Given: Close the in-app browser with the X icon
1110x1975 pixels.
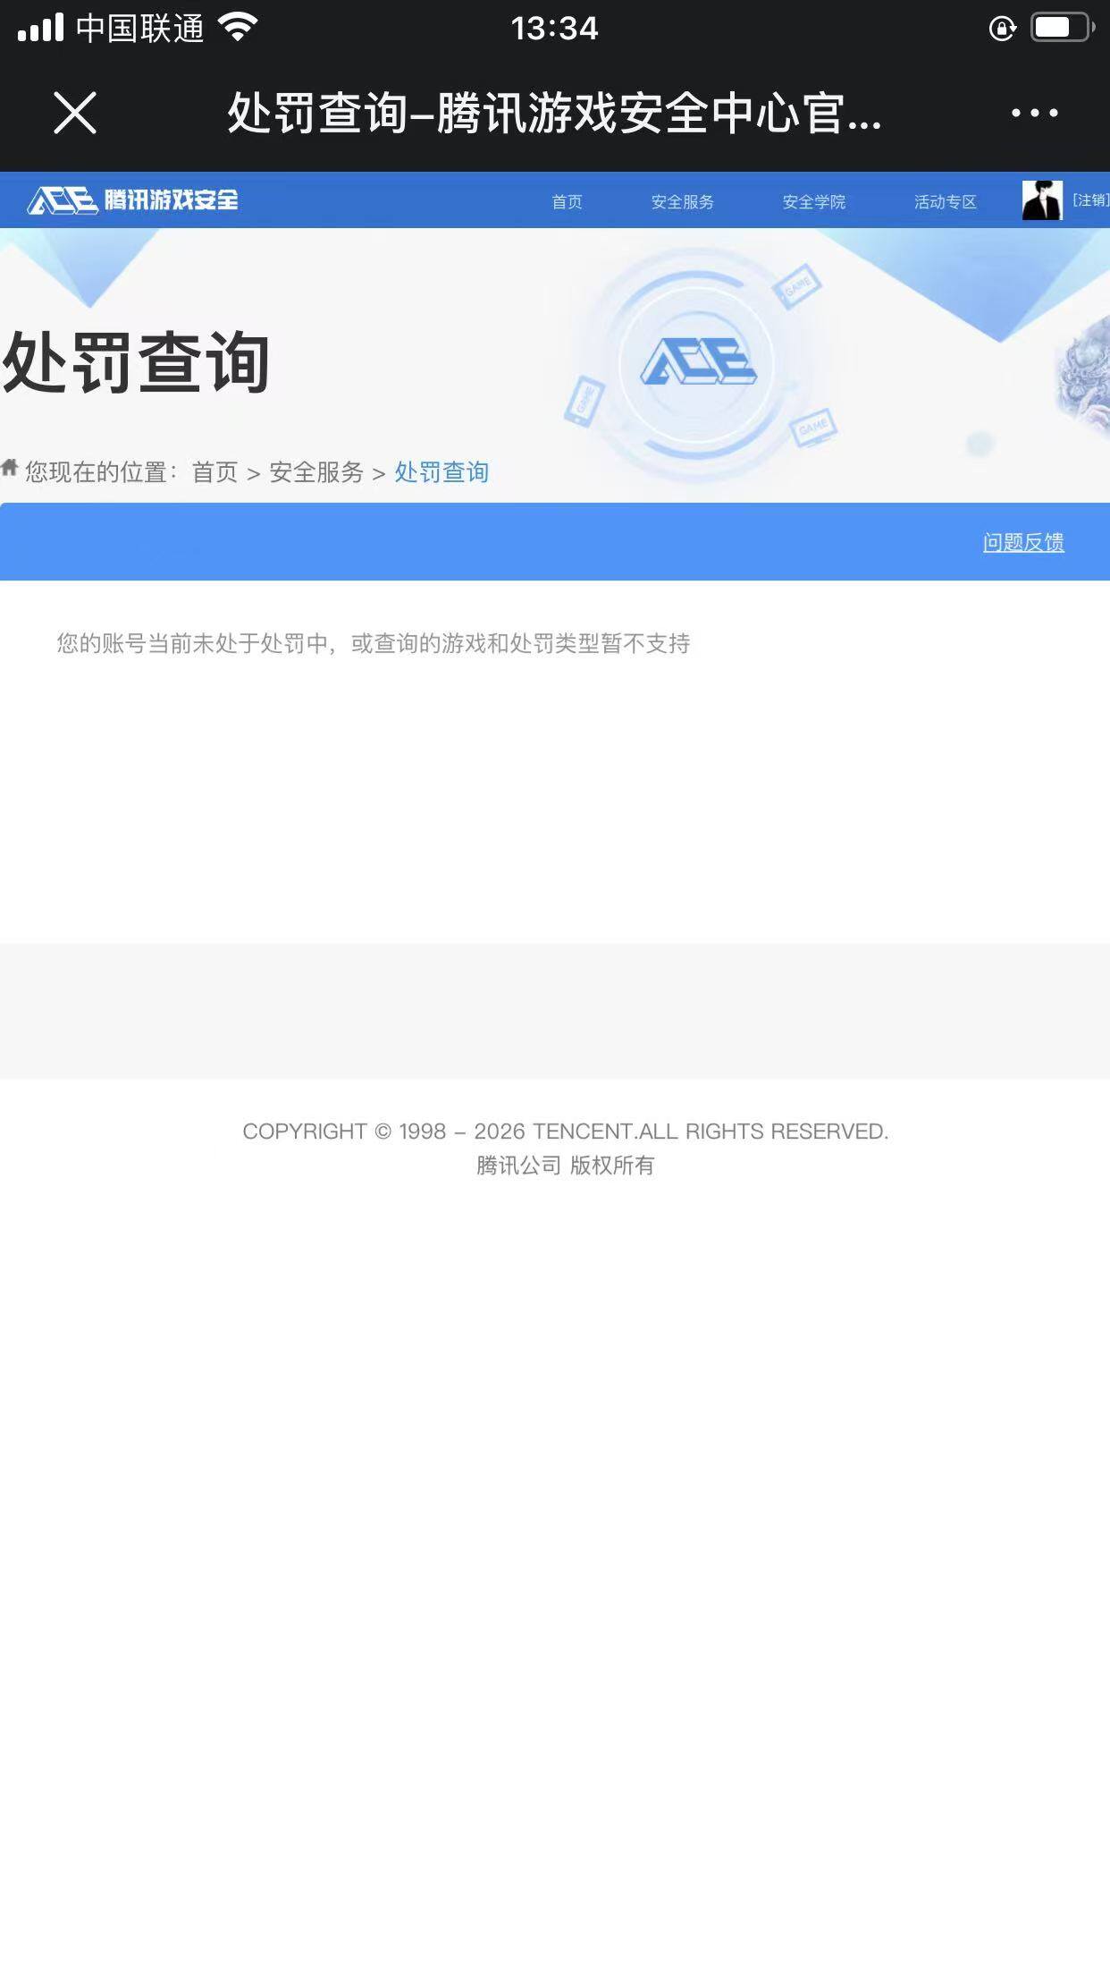Looking at the screenshot, I should click(x=75, y=113).
